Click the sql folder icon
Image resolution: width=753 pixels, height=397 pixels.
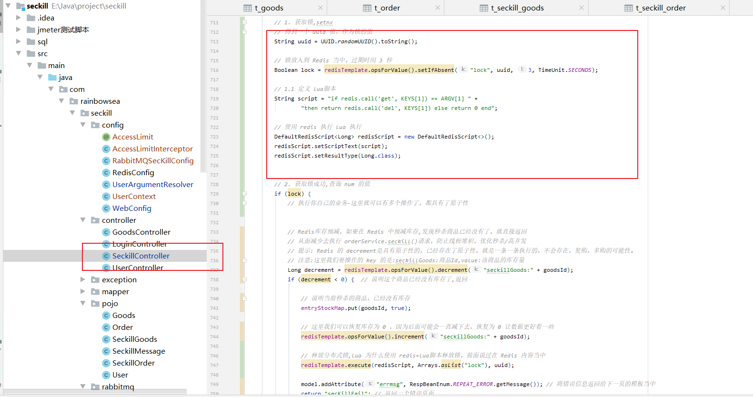[x=31, y=42]
